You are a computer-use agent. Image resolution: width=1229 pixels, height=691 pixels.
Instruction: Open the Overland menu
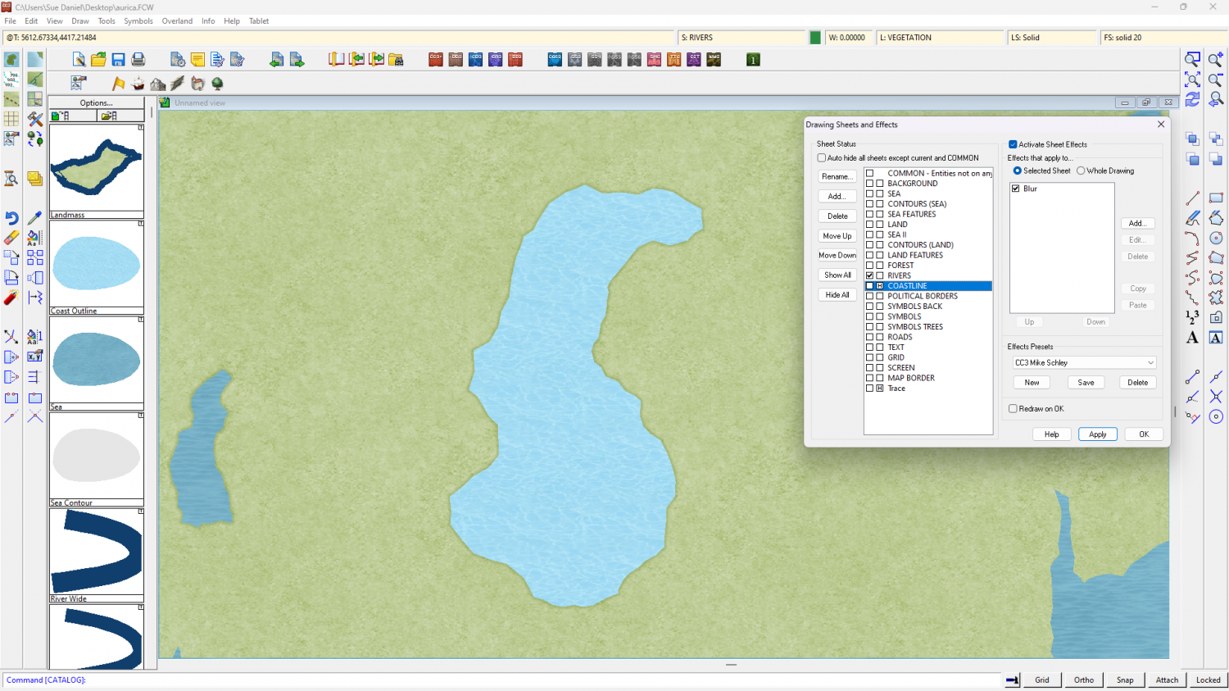(177, 20)
